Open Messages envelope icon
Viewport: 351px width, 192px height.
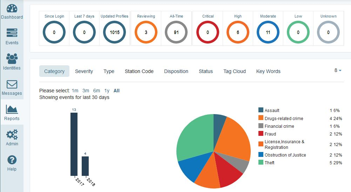(x=12, y=84)
